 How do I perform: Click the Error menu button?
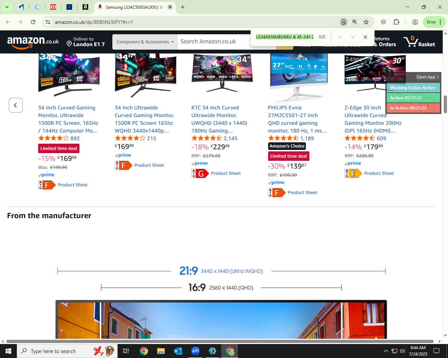click(434, 22)
